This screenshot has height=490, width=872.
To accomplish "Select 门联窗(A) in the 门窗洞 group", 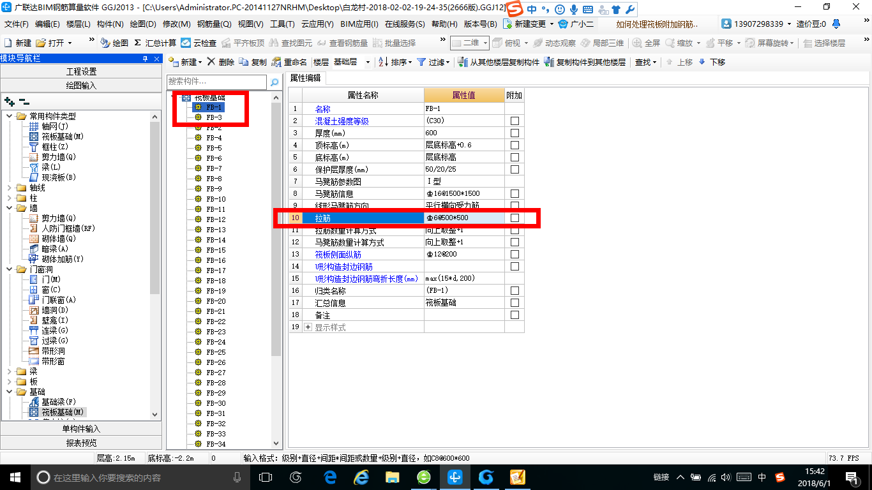I will pyautogui.click(x=53, y=300).
